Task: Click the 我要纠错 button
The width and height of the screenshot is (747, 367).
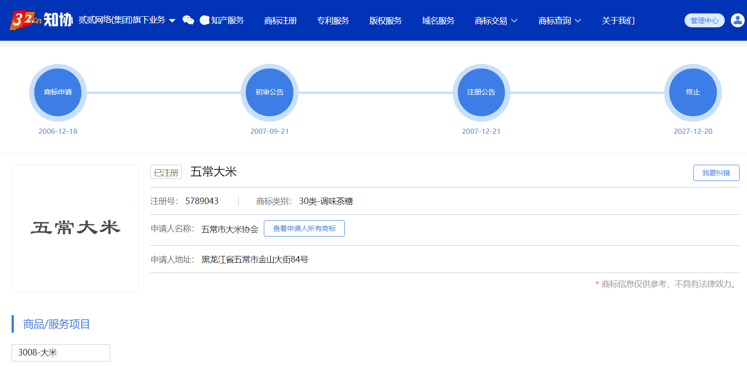Action: tap(716, 173)
